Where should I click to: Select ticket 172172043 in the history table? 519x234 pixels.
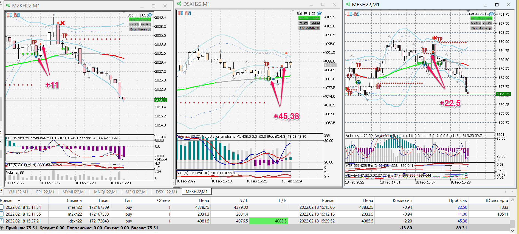point(99,221)
